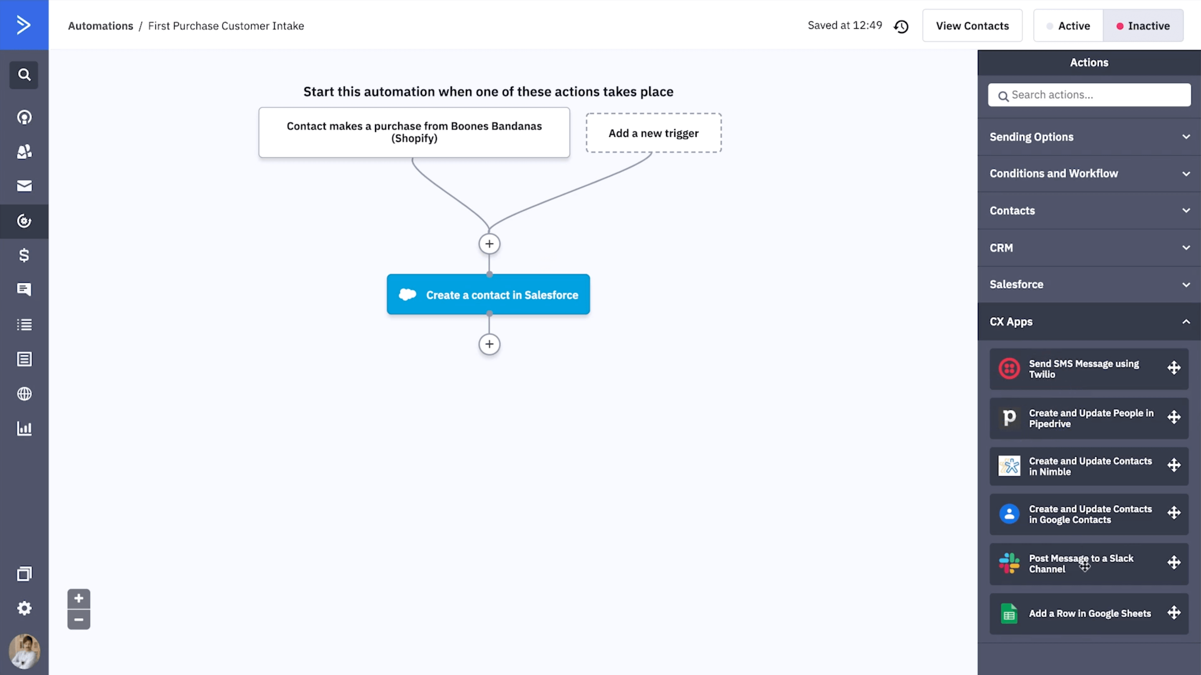This screenshot has height=675, width=1201.
Task: Click the navigation/reports icon in sidebar
Action: [24, 428]
